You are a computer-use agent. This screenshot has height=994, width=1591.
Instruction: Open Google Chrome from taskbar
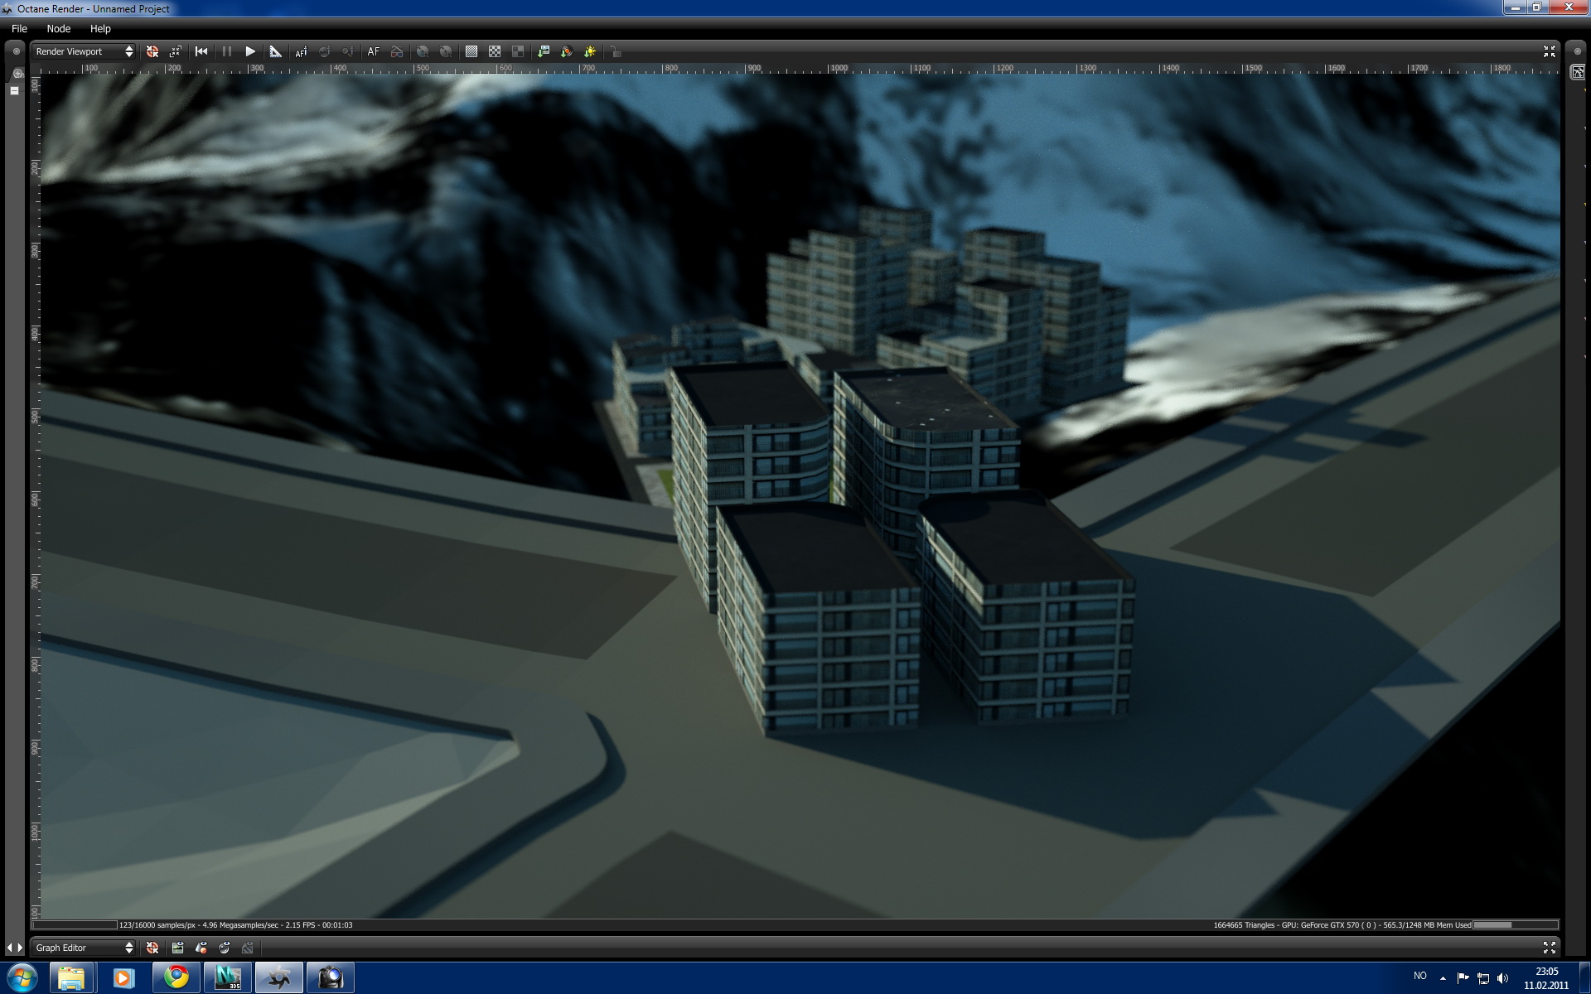click(176, 977)
